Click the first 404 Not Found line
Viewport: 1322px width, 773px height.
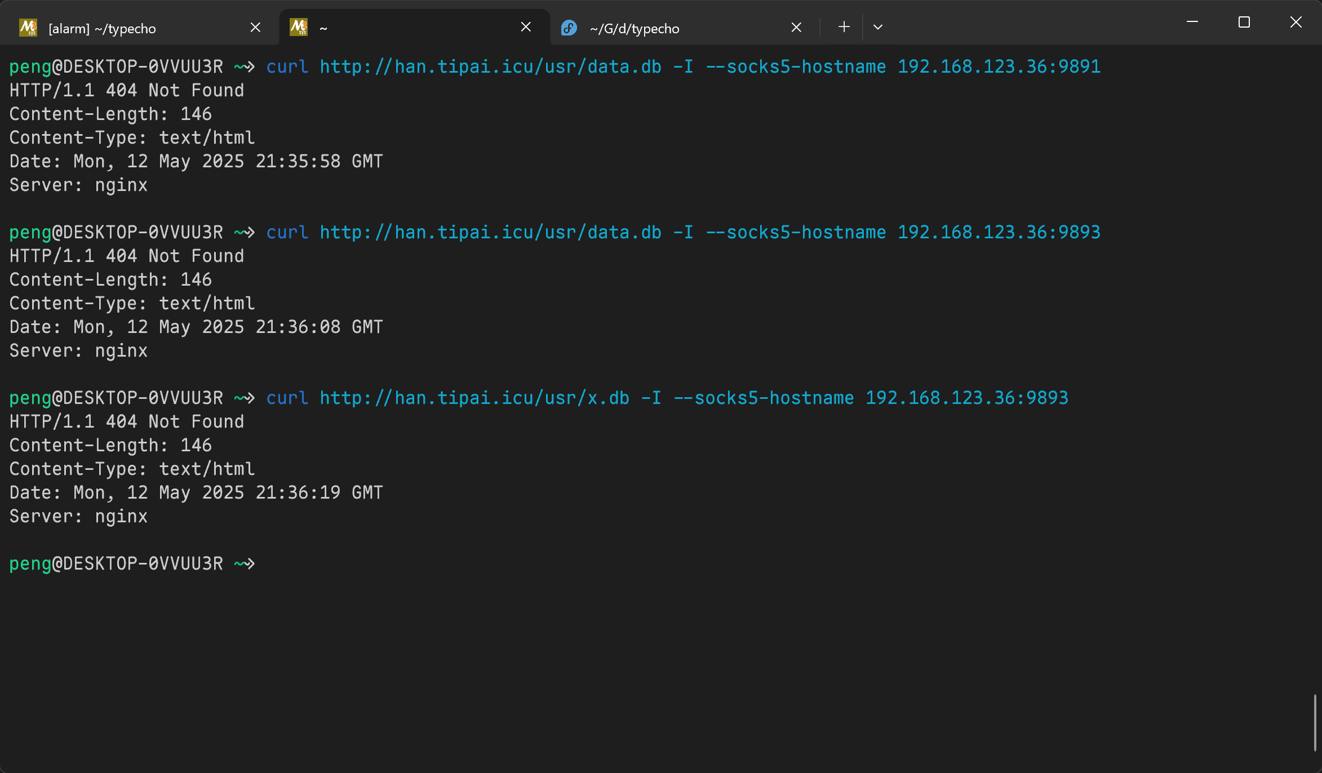pyautogui.click(x=127, y=90)
